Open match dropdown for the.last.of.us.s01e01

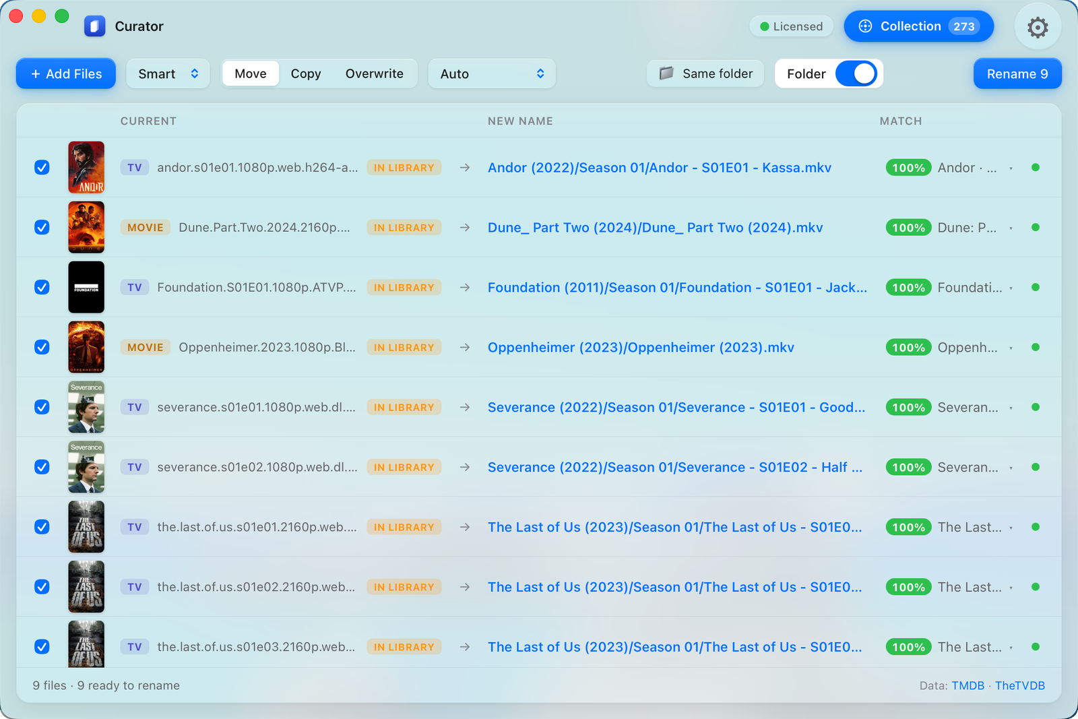(1011, 528)
